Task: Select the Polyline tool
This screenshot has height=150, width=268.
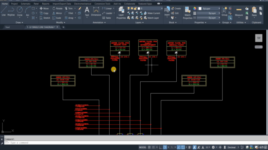Action: coord(11,11)
